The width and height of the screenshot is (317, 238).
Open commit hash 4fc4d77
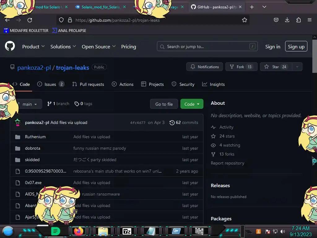[x=138, y=123]
